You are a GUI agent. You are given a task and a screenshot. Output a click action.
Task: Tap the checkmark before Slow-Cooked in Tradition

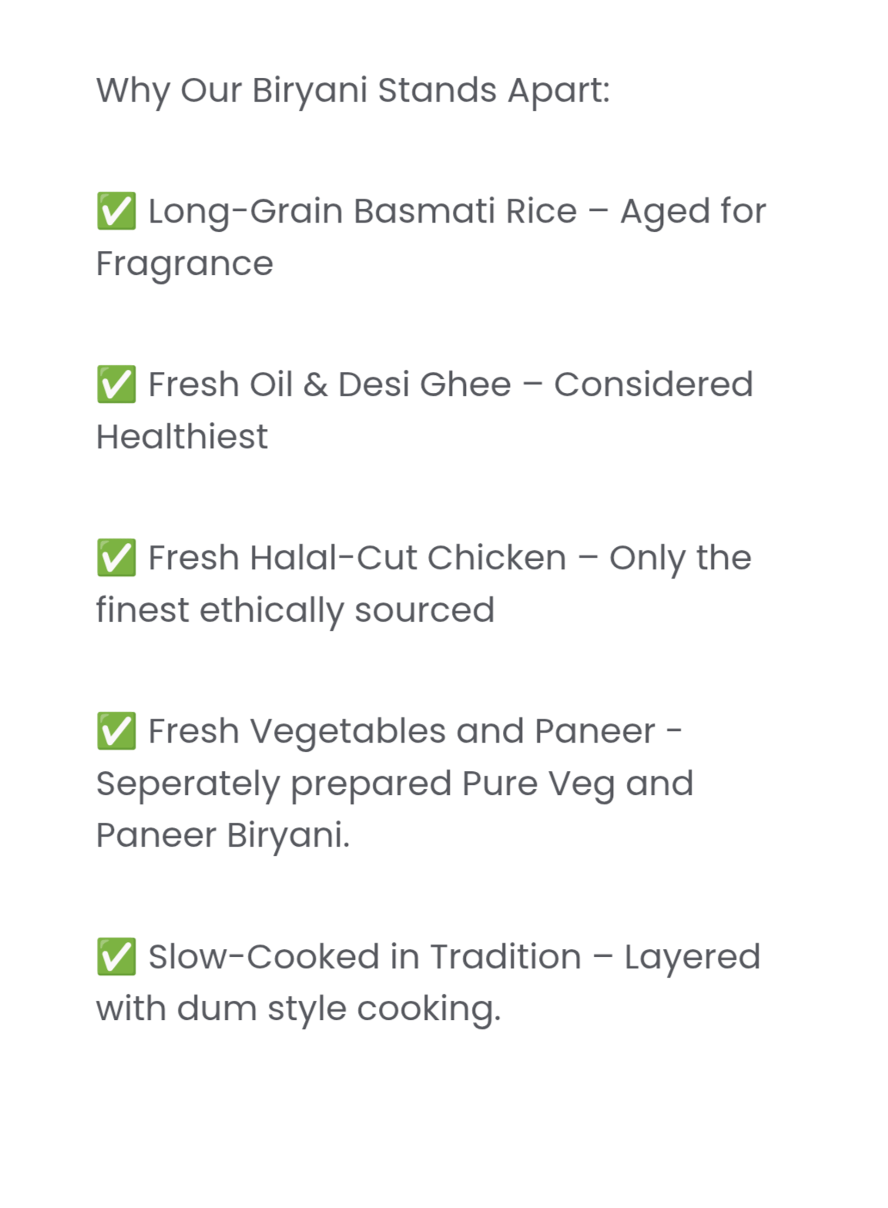point(116,957)
